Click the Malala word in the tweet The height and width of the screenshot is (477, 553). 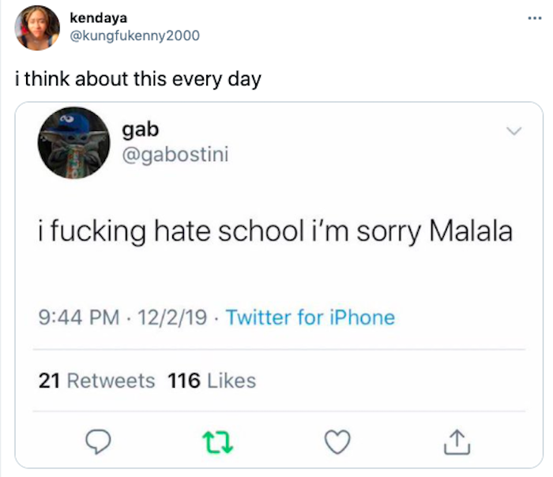471,231
